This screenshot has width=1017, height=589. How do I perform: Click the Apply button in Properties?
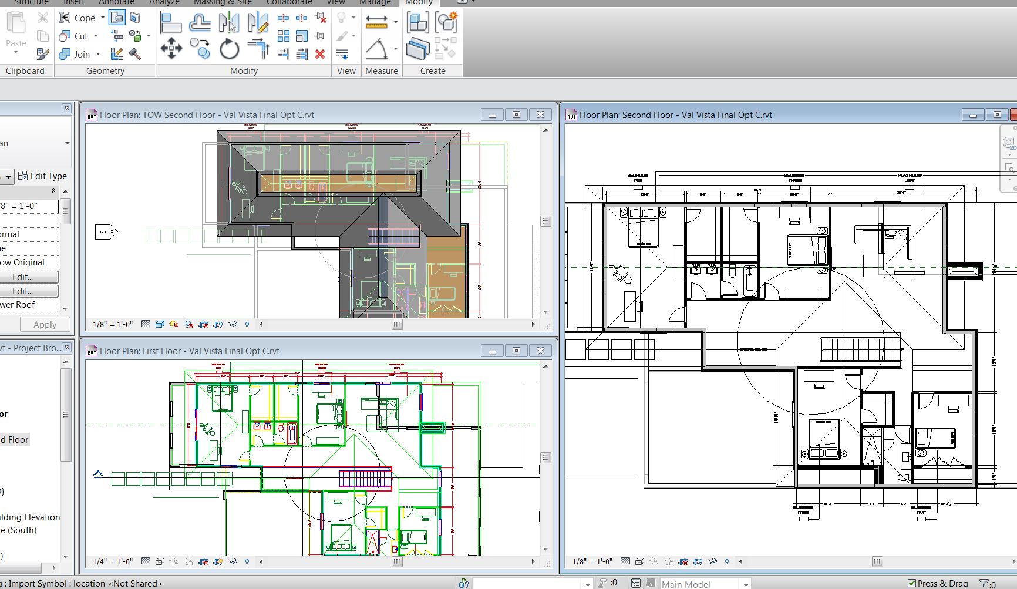click(x=45, y=324)
